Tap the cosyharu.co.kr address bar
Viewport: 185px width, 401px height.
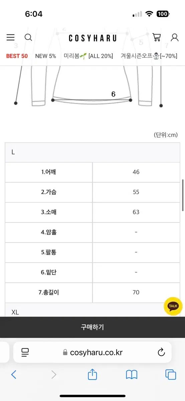click(93, 352)
